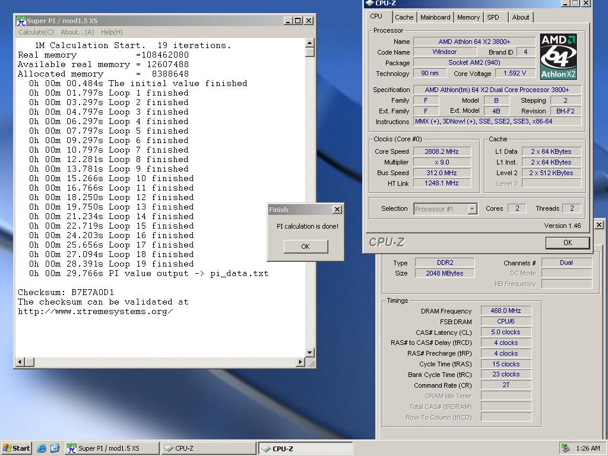Click the xtremesystems.org URL text
The height and width of the screenshot is (456, 608).
pyautogui.click(x=96, y=311)
